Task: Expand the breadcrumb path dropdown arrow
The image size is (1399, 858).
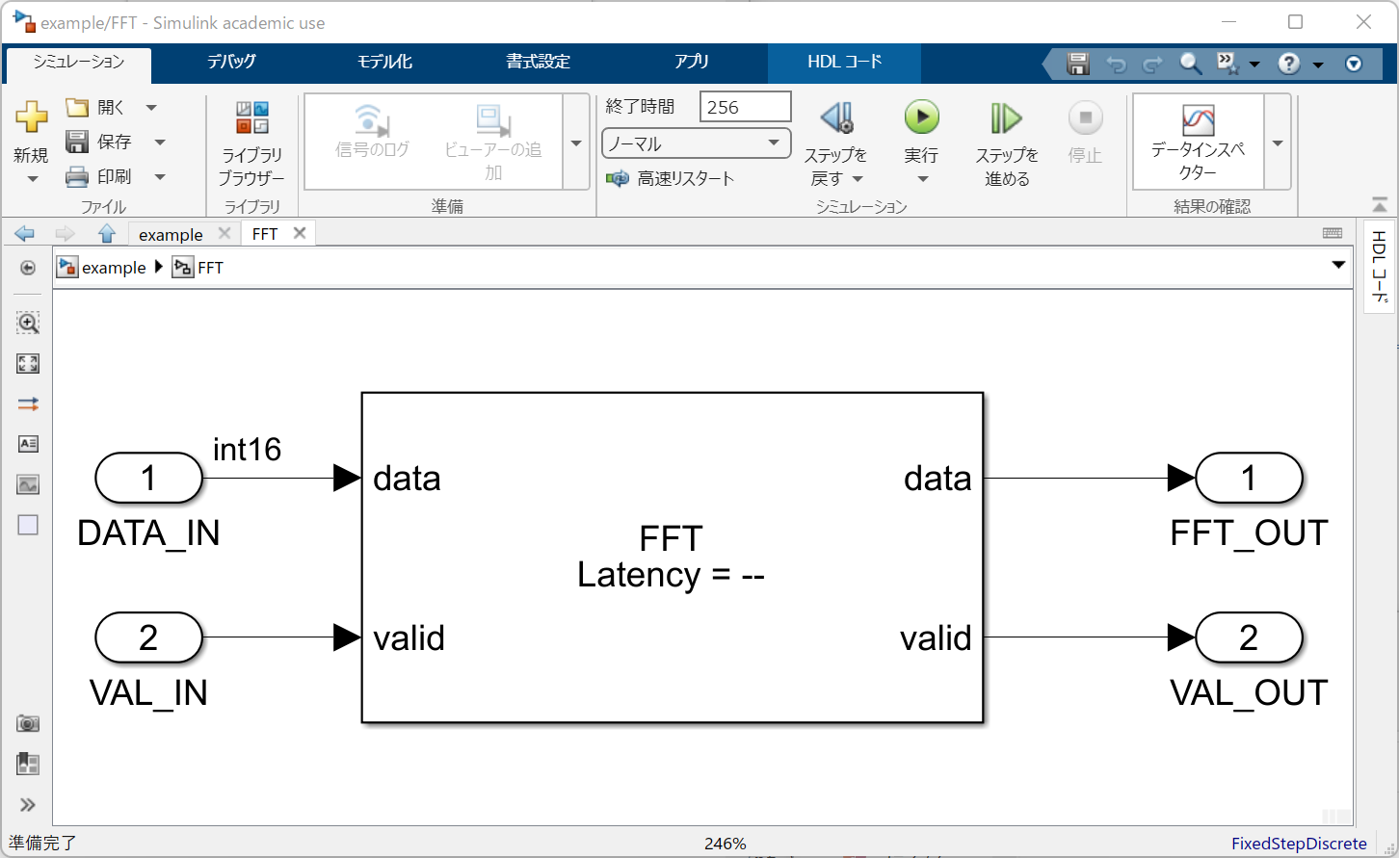Action: click(x=1338, y=266)
